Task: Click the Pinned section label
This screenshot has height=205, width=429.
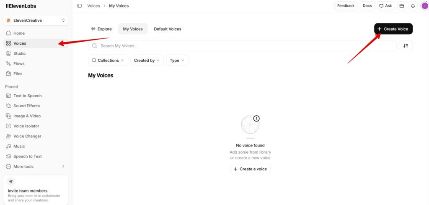Action: click(x=11, y=87)
